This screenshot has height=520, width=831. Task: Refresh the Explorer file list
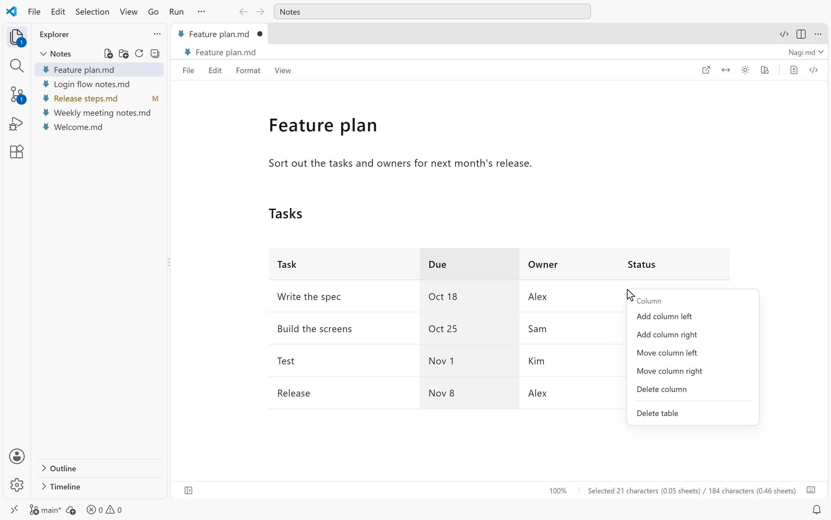tap(139, 54)
